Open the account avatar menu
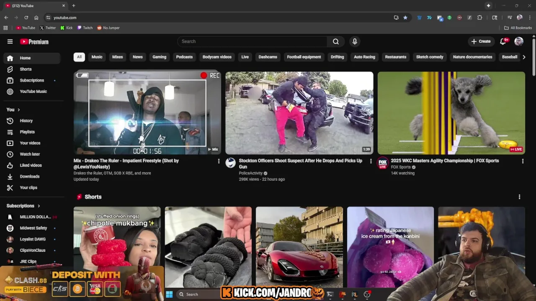 pyautogui.click(x=519, y=41)
